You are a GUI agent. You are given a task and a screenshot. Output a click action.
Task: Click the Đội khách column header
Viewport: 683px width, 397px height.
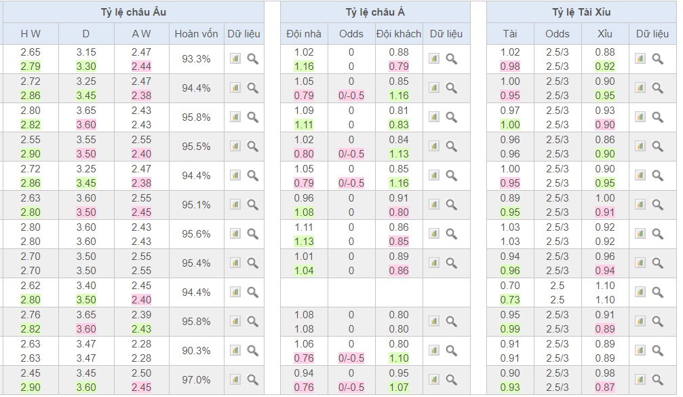click(398, 34)
